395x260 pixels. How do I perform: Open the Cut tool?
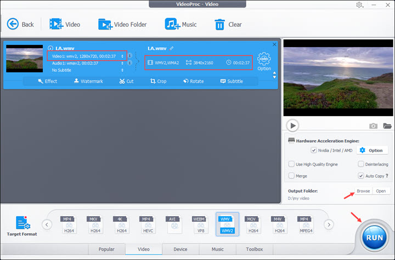point(127,81)
